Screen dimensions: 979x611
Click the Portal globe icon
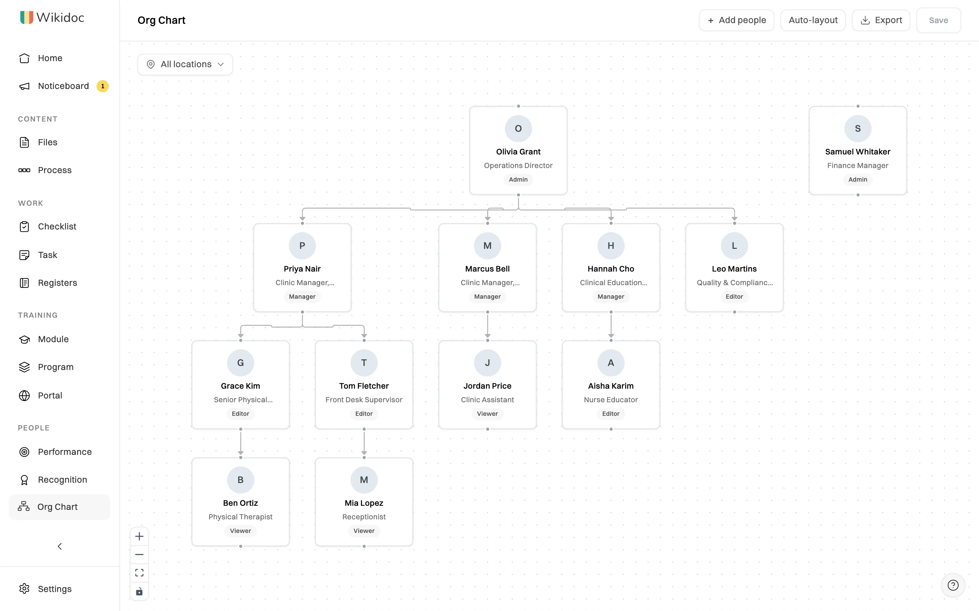[x=24, y=395]
